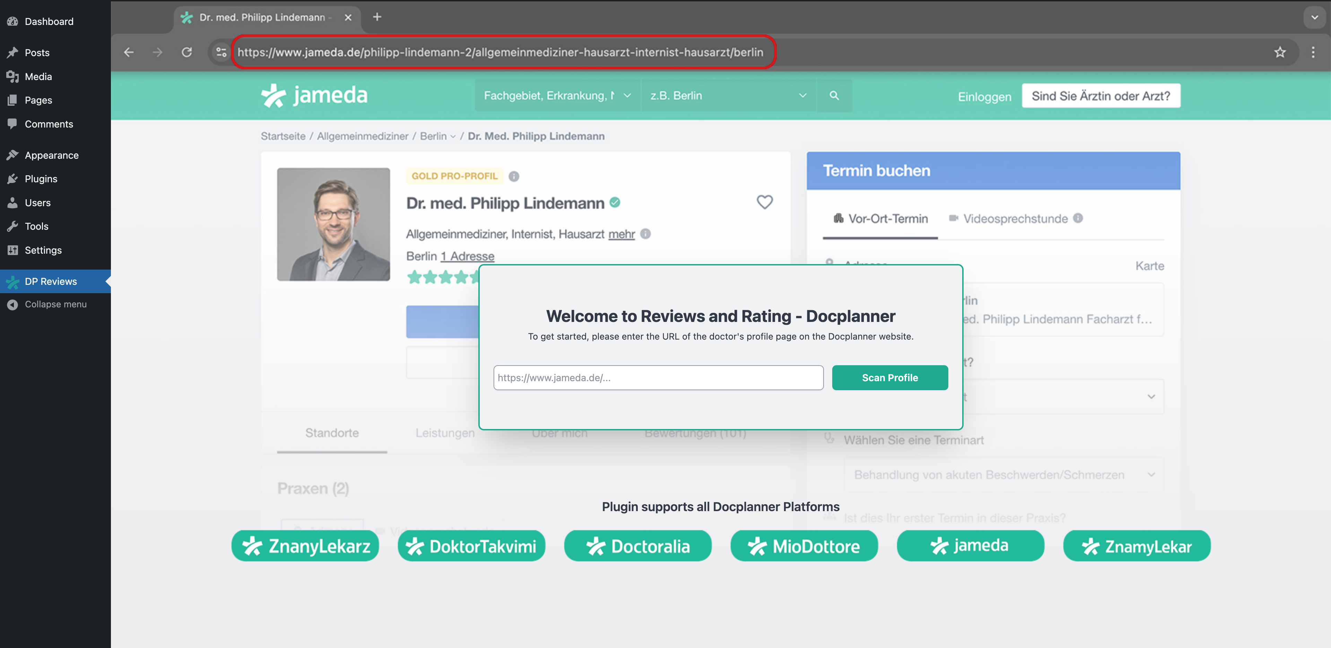
Task: Click the Karte map link
Action: point(1150,266)
